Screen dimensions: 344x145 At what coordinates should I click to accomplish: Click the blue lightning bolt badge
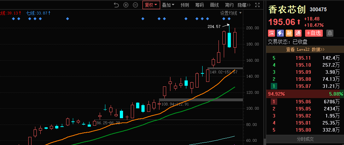coord(280,33)
